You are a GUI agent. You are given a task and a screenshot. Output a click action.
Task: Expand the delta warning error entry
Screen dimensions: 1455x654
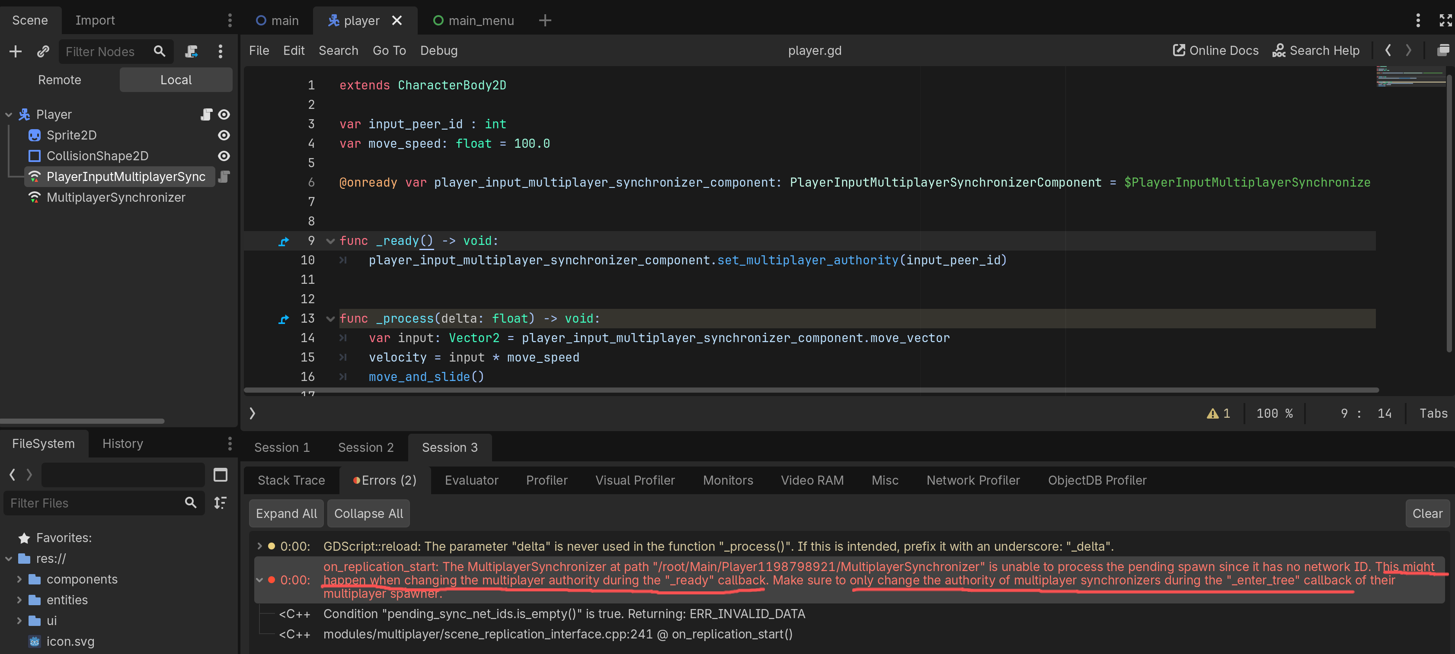point(259,546)
